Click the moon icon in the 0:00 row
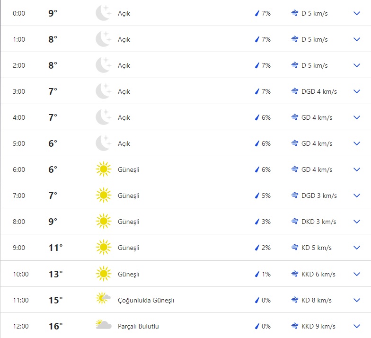Image resolution: width=371 pixels, height=338 pixels. click(103, 13)
